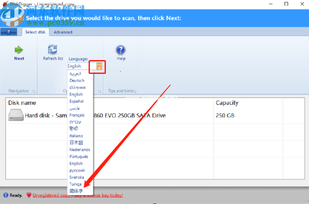Select the Samsung hard disk row's 250 GB cell

[x=226, y=116]
